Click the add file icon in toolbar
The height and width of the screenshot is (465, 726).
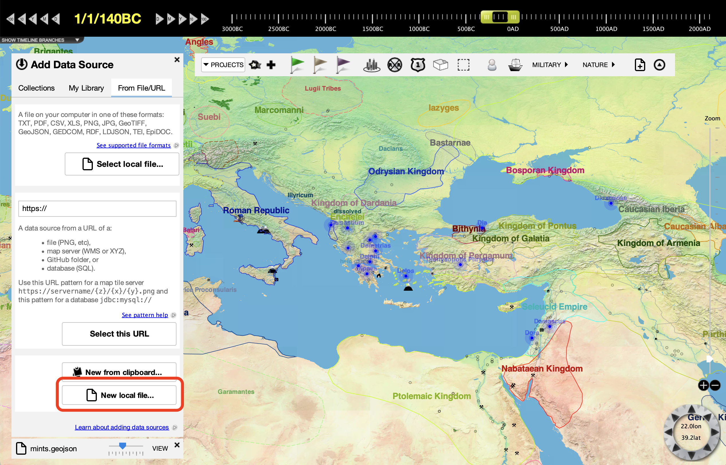click(x=640, y=65)
